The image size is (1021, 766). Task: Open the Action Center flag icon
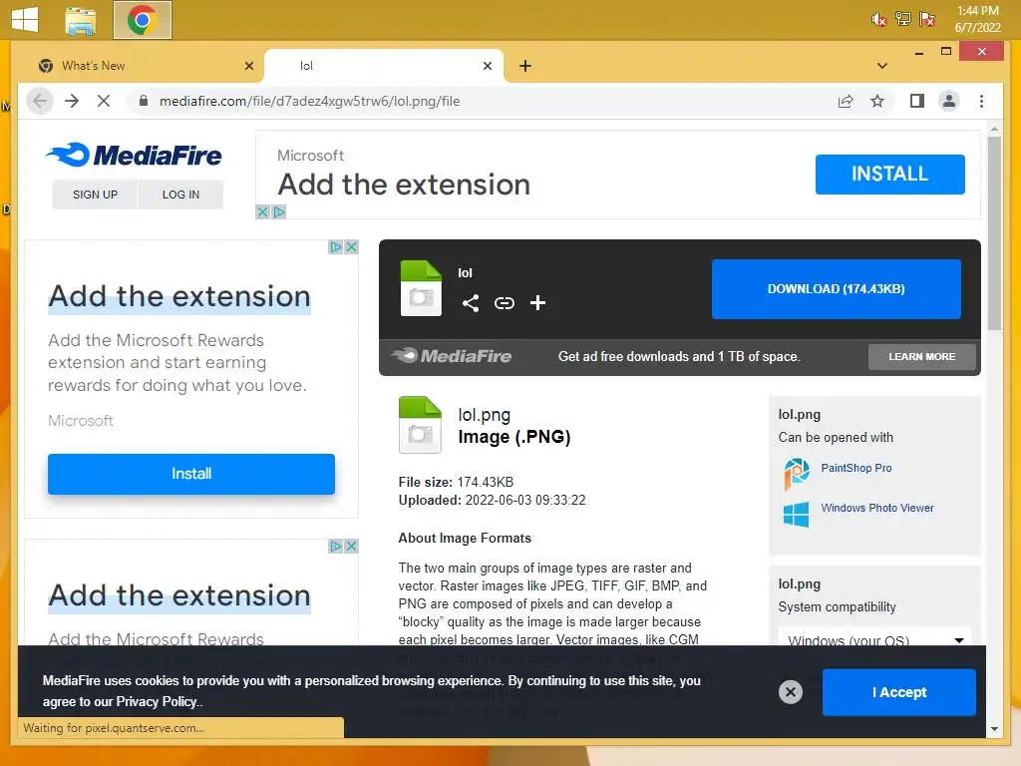[x=926, y=19]
